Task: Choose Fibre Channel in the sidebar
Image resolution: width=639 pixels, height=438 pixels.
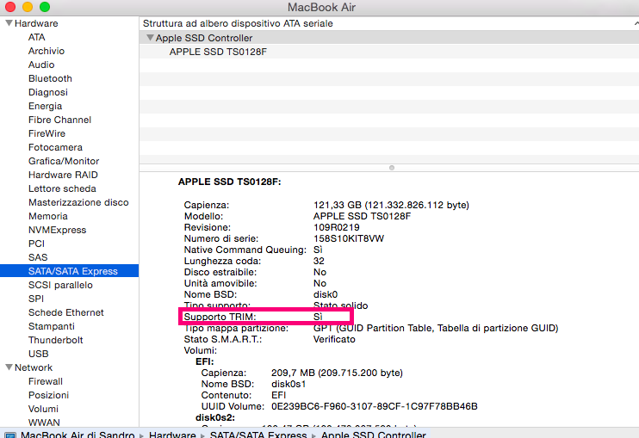Action: 59,120
